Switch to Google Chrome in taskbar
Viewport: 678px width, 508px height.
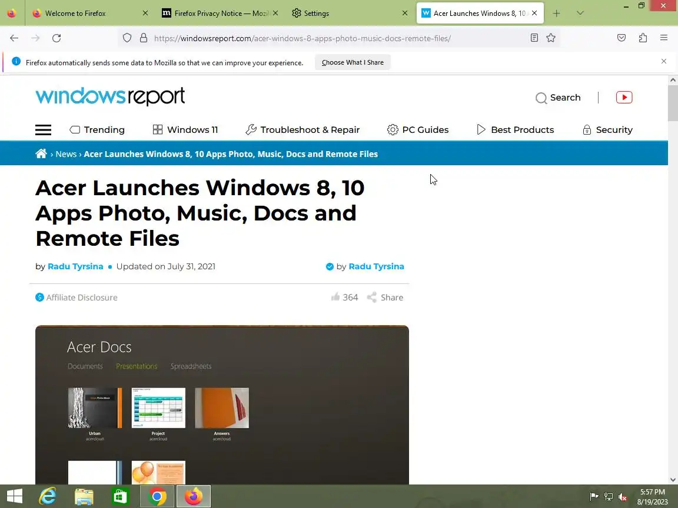pyautogui.click(x=157, y=496)
